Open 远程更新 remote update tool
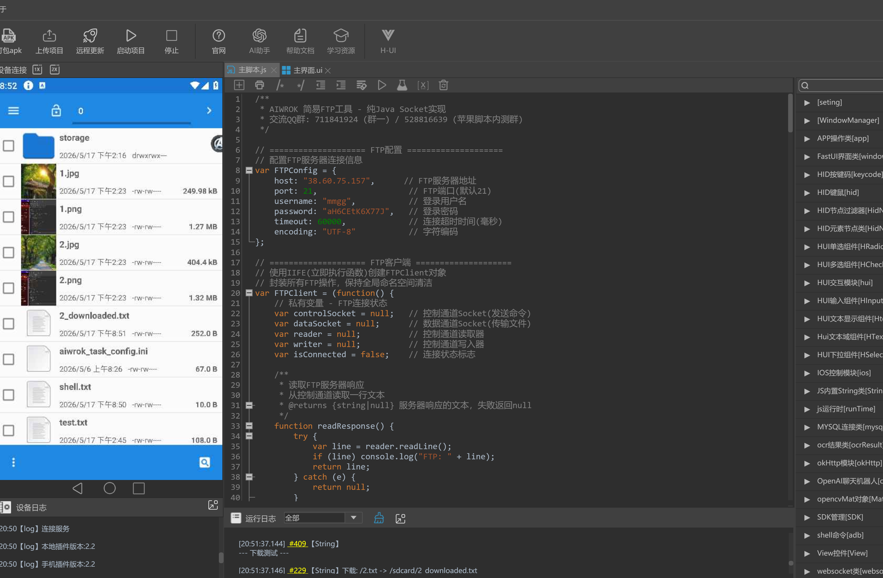Viewport: 883px width, 578px height. tap(90, 41)
